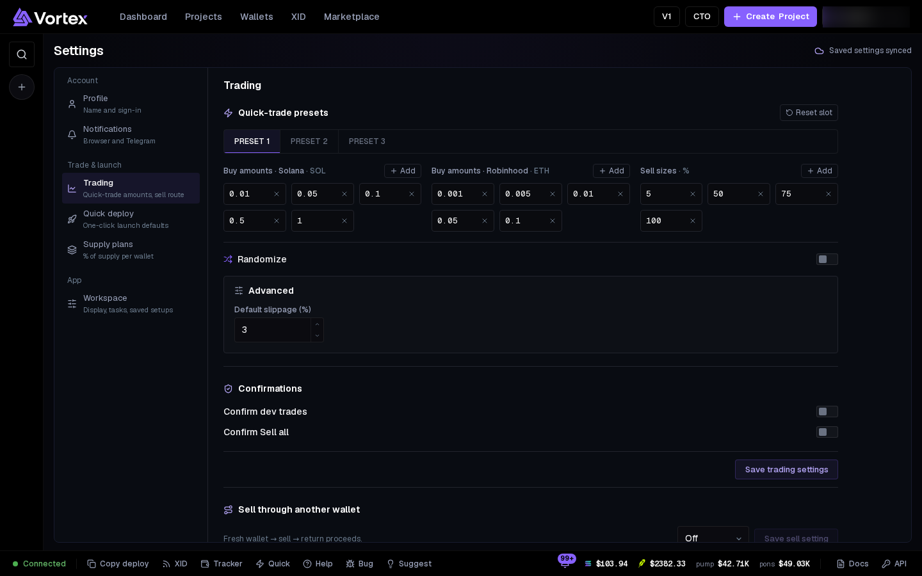Click the Default slippage input field

(273, 330)
